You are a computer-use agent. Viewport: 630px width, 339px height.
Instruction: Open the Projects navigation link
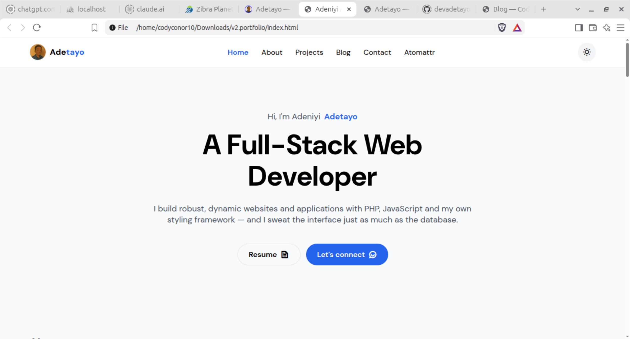[309, 52]
